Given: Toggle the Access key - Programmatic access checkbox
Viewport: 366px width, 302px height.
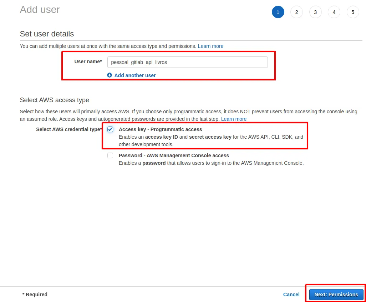Looking at the screenshot, I should [110, 129].
